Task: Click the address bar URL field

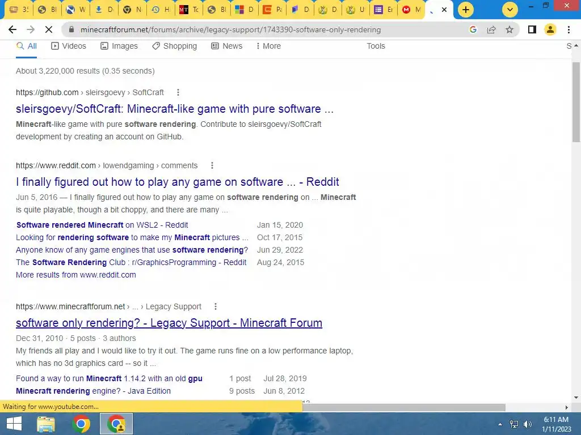Action: point(230,29)
